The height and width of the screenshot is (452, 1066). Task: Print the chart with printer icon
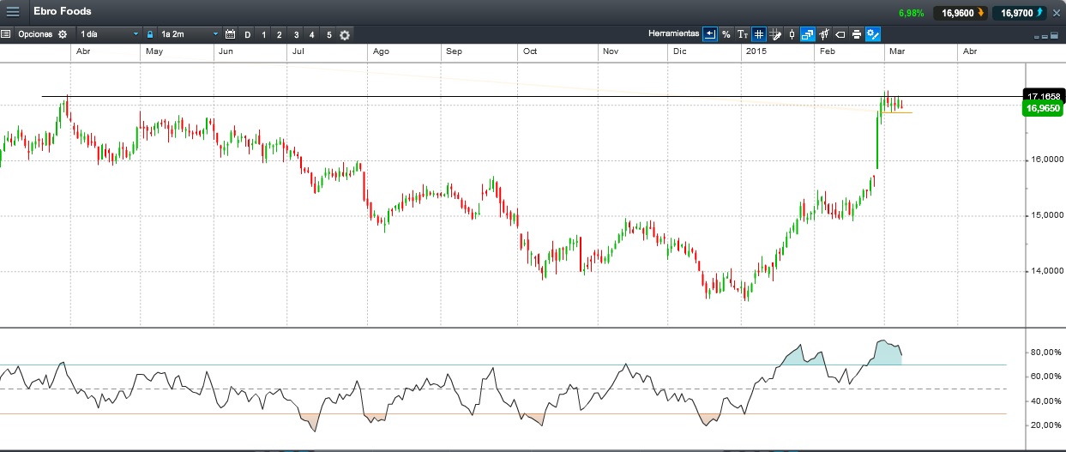coord(856,34)
